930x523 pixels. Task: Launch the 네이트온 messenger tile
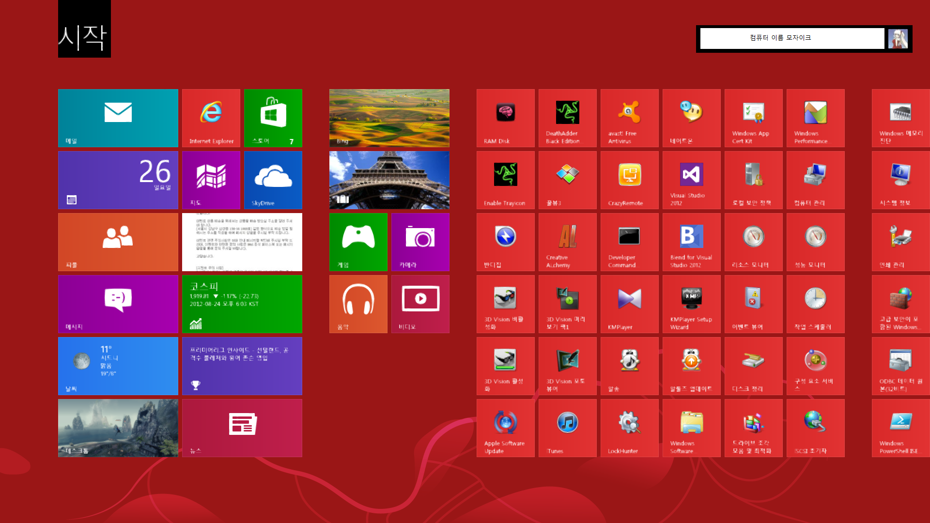(692, 118)
